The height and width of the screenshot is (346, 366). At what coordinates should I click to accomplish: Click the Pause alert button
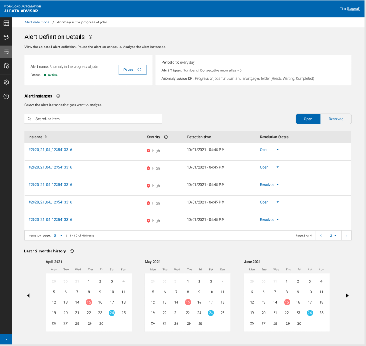coord(132,70)
